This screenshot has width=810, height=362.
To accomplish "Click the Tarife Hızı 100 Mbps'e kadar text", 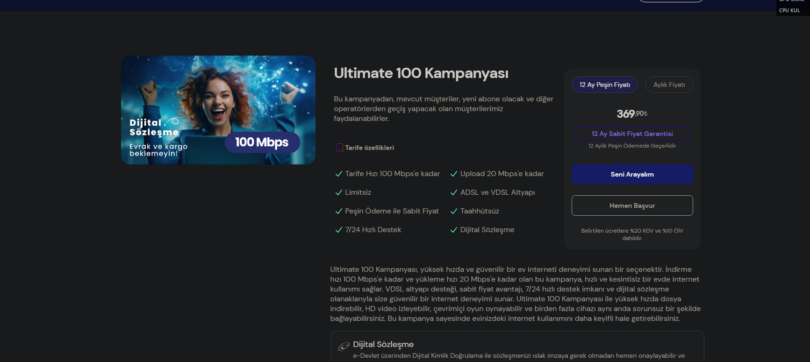I will click(x=393, y=174).
